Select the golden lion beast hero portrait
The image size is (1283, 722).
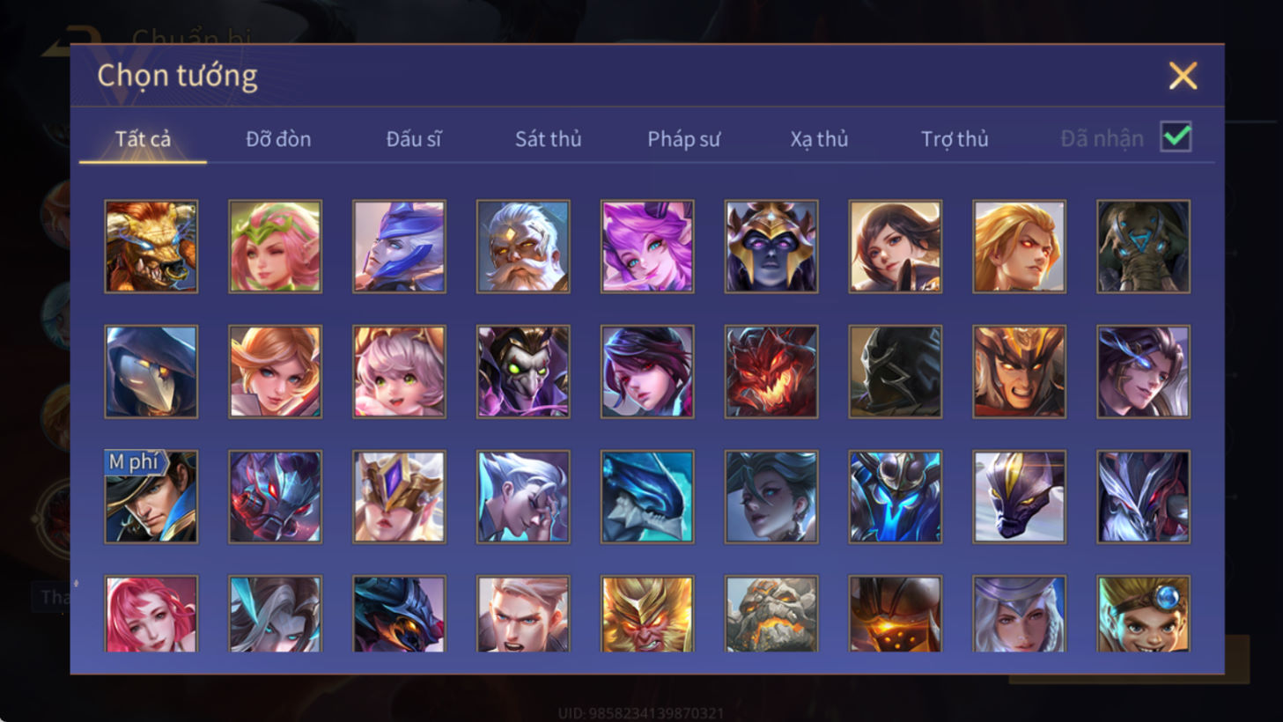151,247
